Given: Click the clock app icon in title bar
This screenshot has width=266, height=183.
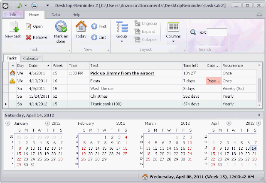Looking at the screenshot, I should 5,5.
